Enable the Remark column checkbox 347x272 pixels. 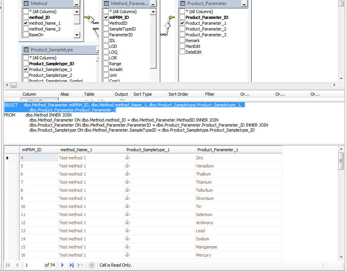pyautogui.click(x=182, y=41)
